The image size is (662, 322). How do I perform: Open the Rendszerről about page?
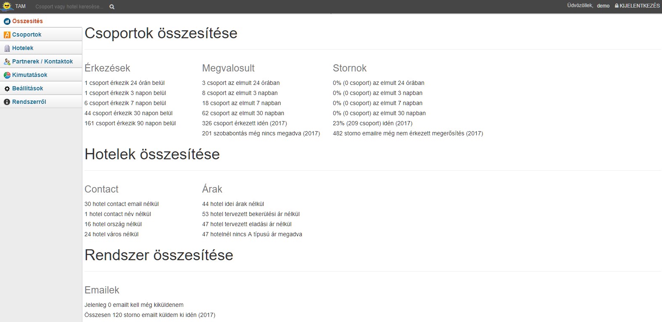29,102
